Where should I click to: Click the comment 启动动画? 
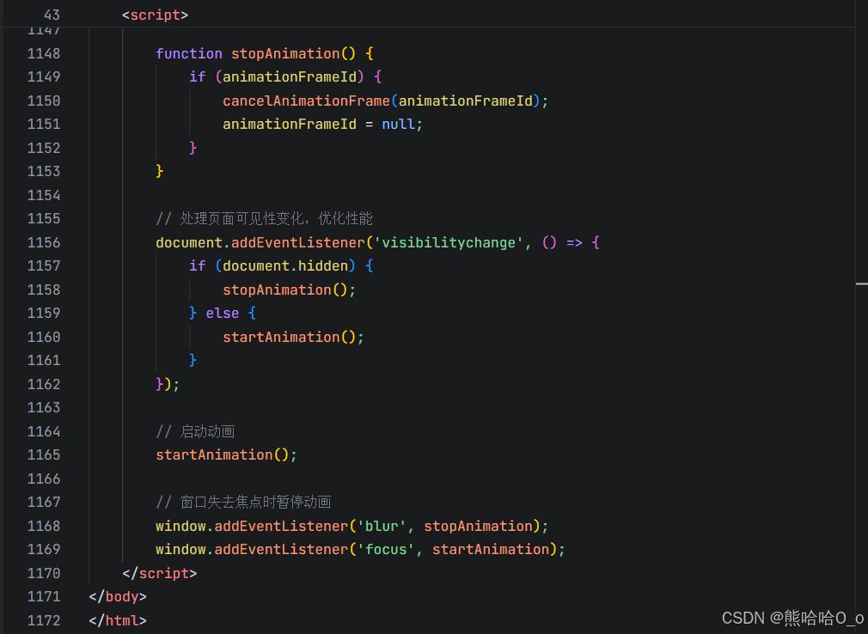tap(195, 431)
